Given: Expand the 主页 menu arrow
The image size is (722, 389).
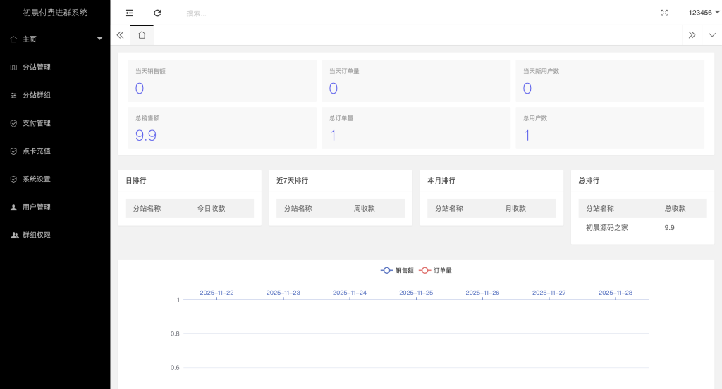Looking at the screenshot, I should [100, 39].
